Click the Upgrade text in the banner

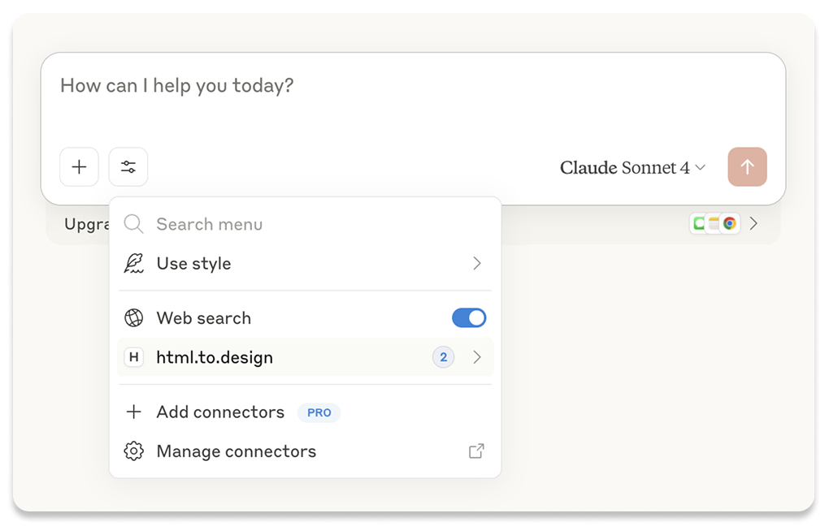[x=87, y=225]
